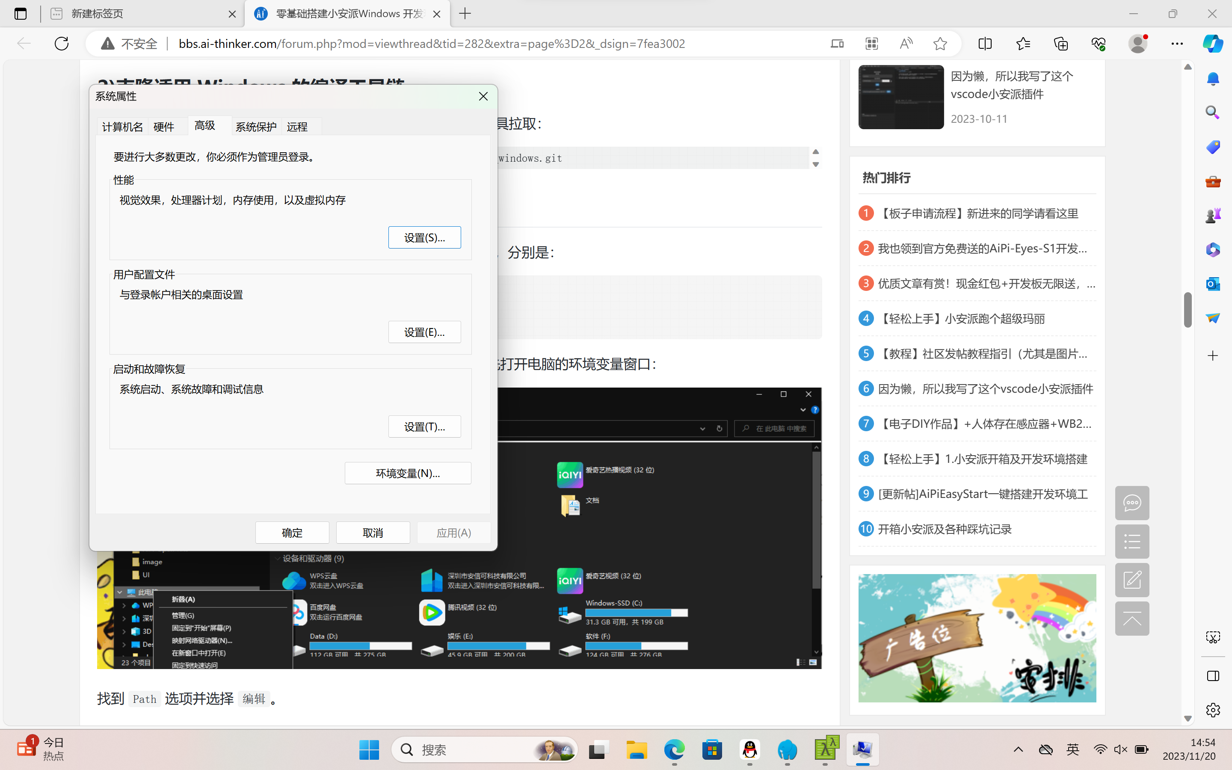Open 【轻松上手】小安派跑个超级玛丽 link

tap(961, 319)
